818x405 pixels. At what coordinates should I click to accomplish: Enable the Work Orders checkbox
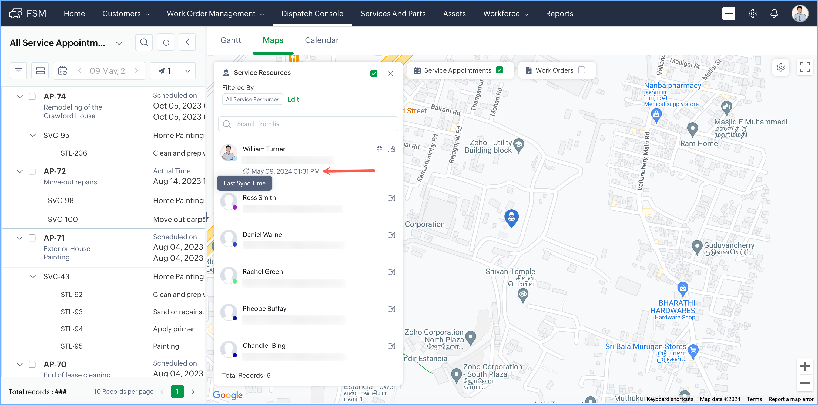coord(581,70)
